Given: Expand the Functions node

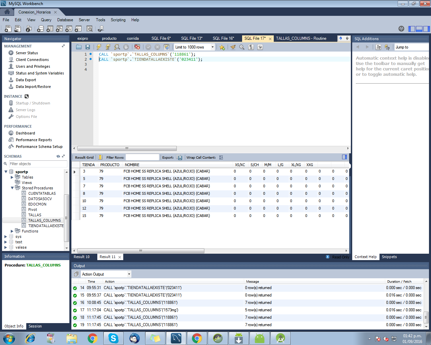Looking at the screenshot, I should coord(12,231).
